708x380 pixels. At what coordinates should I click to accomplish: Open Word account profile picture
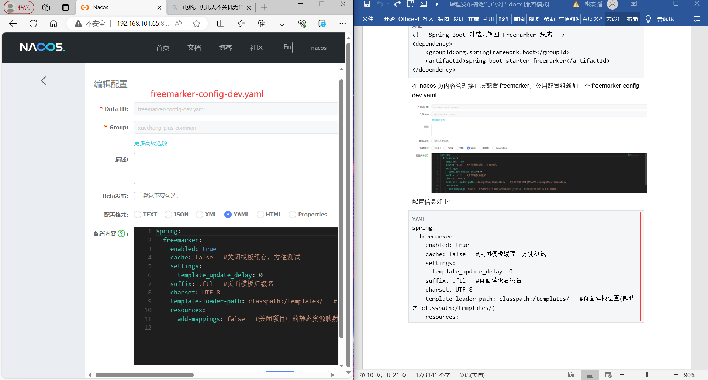612,4
